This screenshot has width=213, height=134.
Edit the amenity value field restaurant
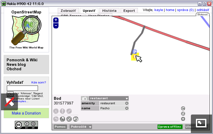[112, 103]
